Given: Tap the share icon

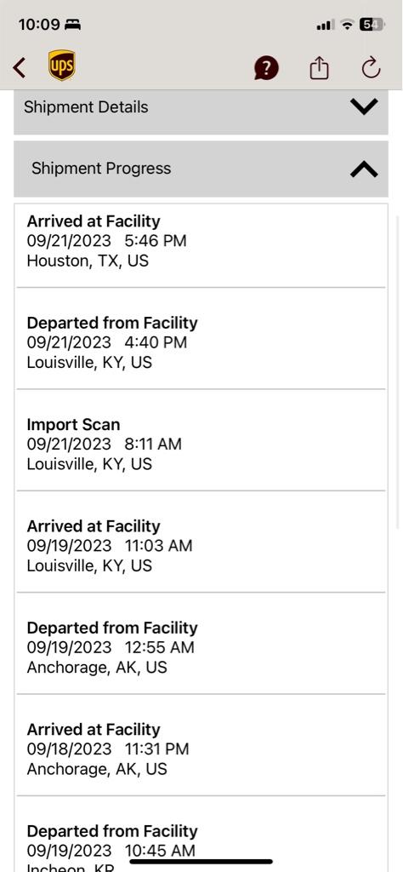Looking at the screenshot, I should pyautogui.click(x=319, y=68).
